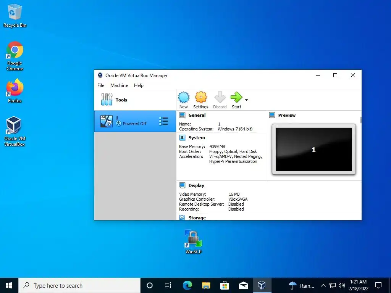Click the General section header
Viewport: 391px width, 293px height.
click(197, 115)
